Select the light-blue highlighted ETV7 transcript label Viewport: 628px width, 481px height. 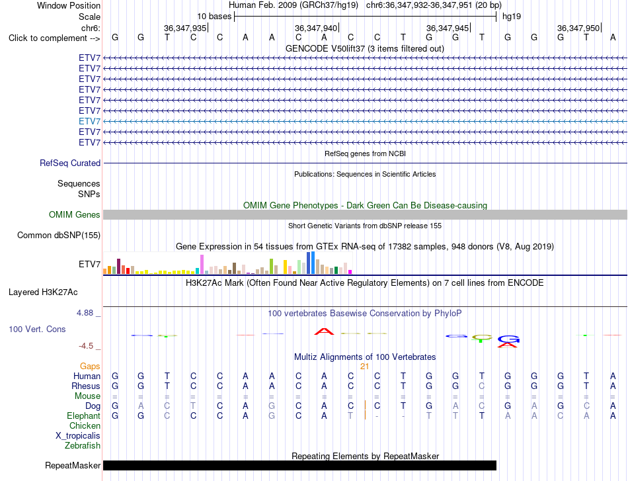click(89, 121)
